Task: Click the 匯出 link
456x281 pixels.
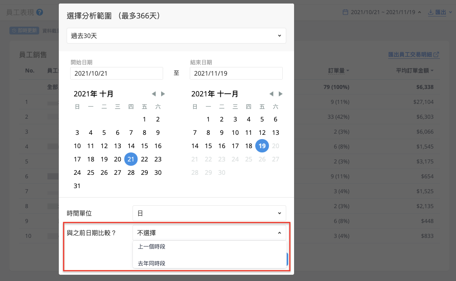Action: (x=441, y=12)
